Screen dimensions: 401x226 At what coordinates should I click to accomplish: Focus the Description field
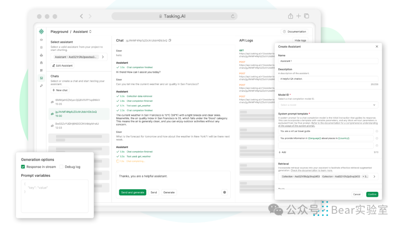click(328, 79)
